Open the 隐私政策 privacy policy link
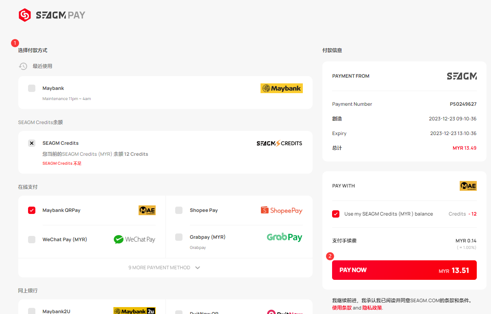 coord(372,308)
